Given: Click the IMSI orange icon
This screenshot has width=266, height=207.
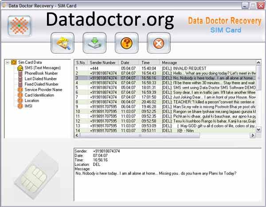Looking at the screenshot, I should [20, 106].
